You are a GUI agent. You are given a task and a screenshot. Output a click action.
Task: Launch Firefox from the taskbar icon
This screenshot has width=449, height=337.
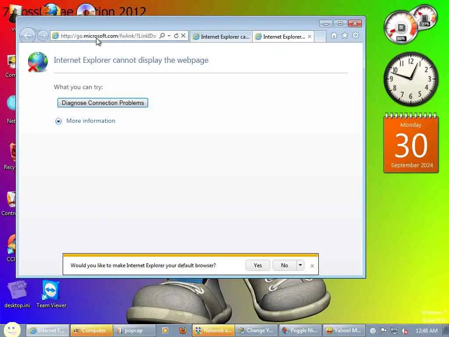coord(183,330)
